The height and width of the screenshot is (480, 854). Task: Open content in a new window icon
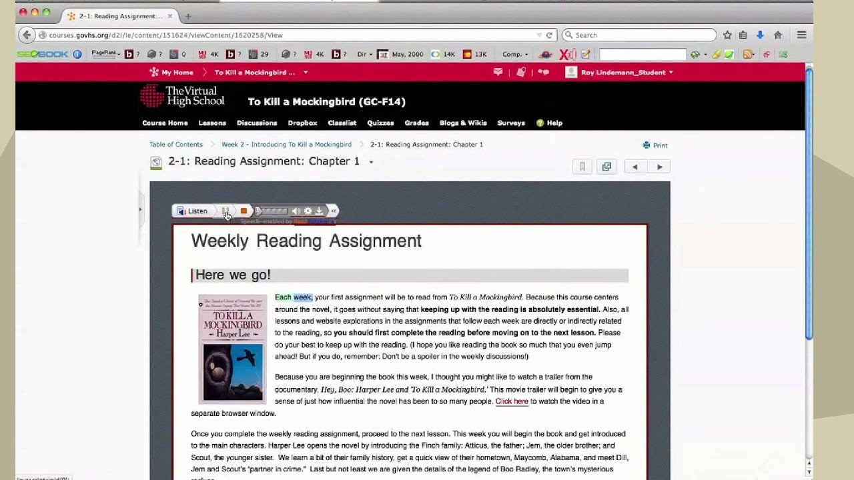606,167
